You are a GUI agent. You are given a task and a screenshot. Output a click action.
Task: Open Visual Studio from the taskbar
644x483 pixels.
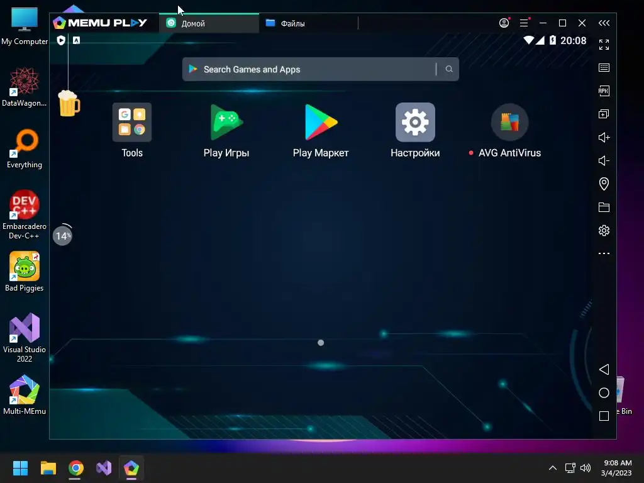point(104,468)
